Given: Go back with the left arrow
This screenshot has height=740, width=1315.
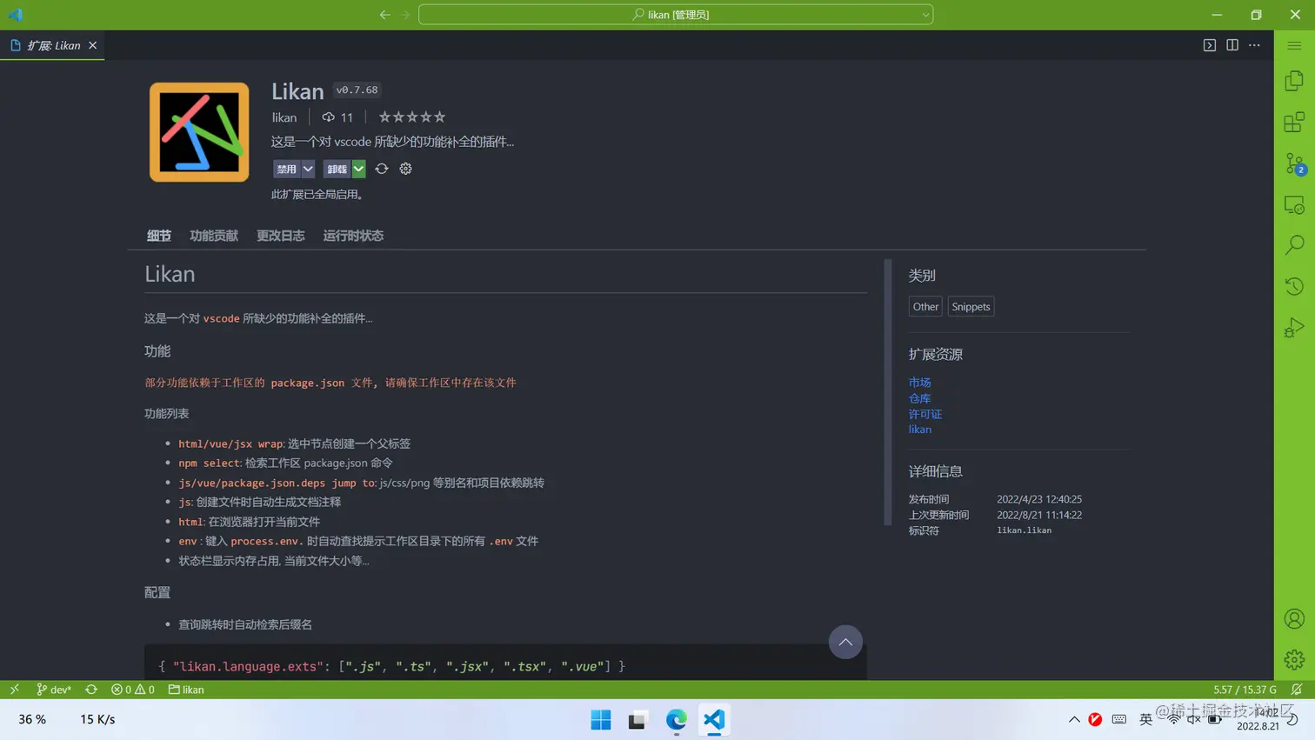Looking at the screenshot, I should pos(384,15).
